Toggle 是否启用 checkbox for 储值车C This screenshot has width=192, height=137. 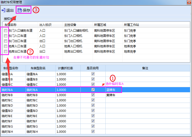point(93,84)
